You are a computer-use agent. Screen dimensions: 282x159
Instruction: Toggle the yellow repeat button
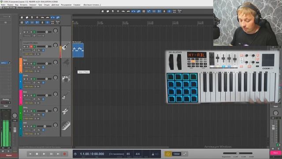point(168,154)
